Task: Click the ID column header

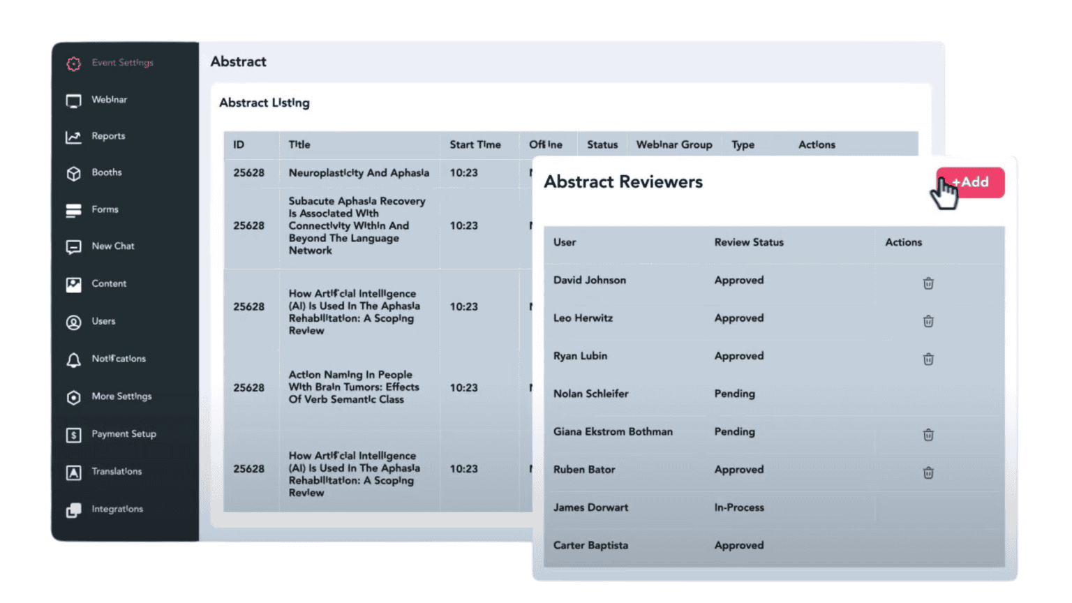Action: click(x=239, y=144)
